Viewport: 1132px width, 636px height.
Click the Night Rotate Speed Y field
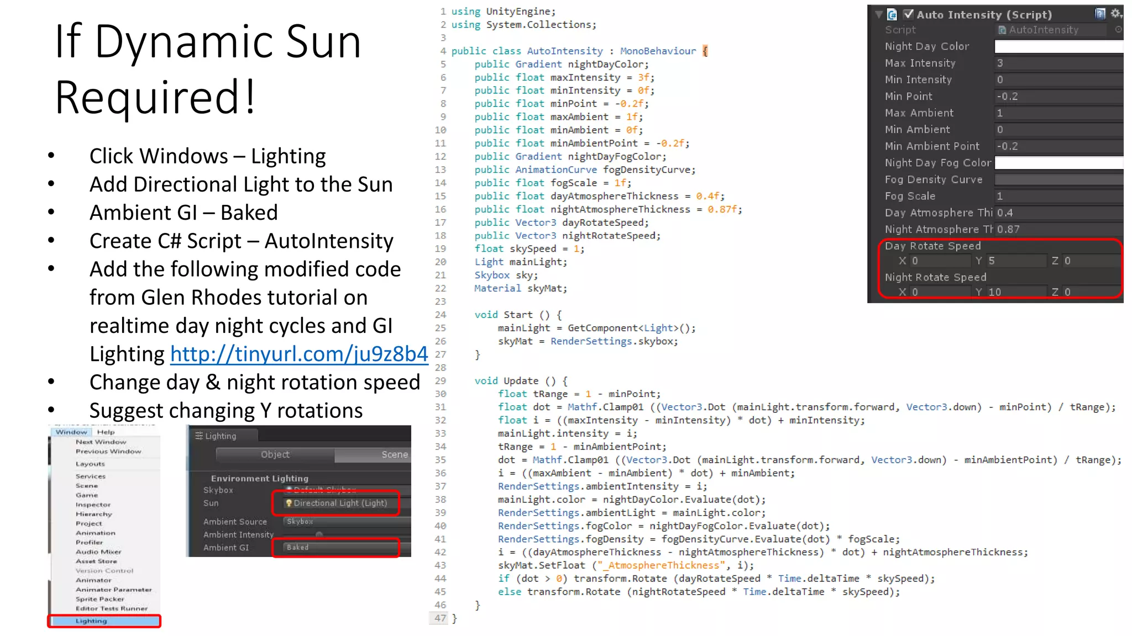[x=1016, y=292]
